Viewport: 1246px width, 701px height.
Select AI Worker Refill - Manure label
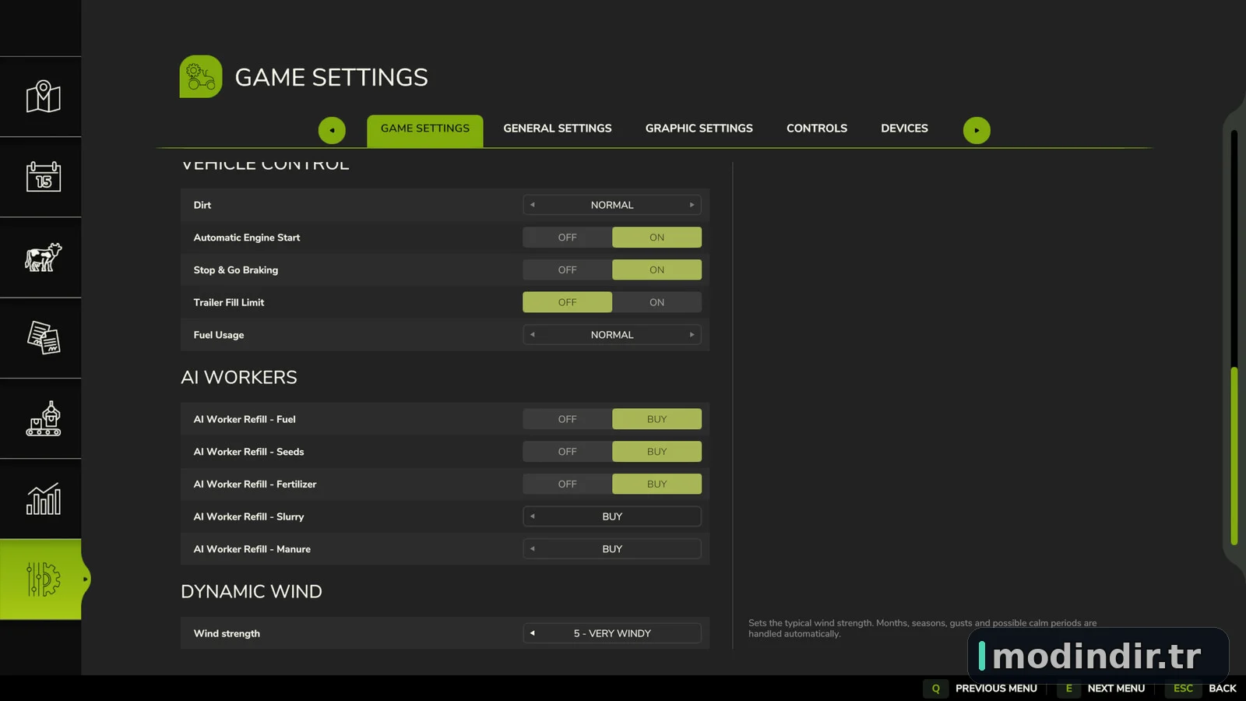point(252,549)
